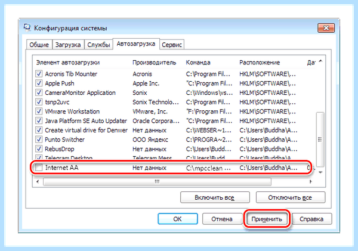Uncheck RebusDrop startup item

tap(39, 148)
